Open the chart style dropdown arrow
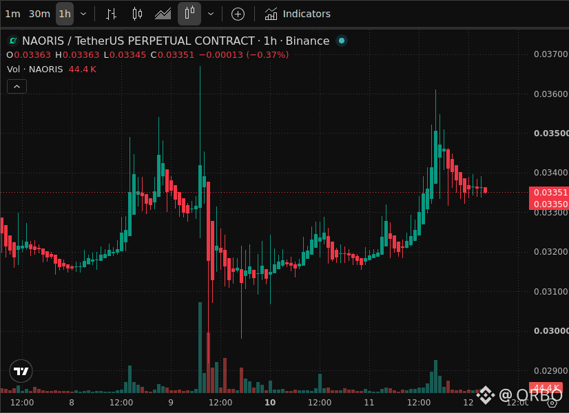This screenshot has height=413, width=569. tap(211, 14)
